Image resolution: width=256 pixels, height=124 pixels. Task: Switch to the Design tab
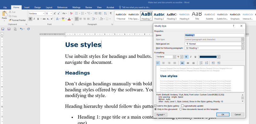tap(37, 7)
